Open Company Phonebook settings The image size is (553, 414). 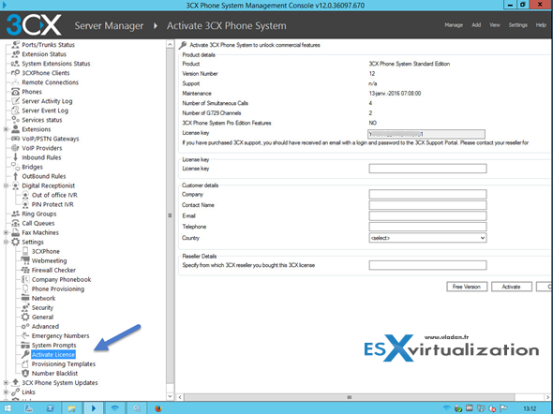pyautogui.click(x=61, y=279)
